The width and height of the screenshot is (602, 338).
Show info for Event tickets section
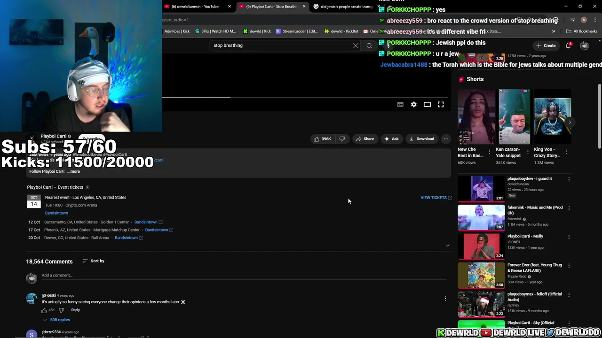(x=87, y=187)
